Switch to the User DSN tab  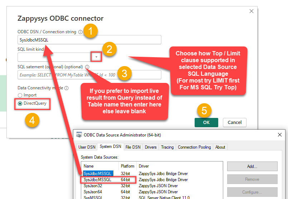tap(87, 147)
